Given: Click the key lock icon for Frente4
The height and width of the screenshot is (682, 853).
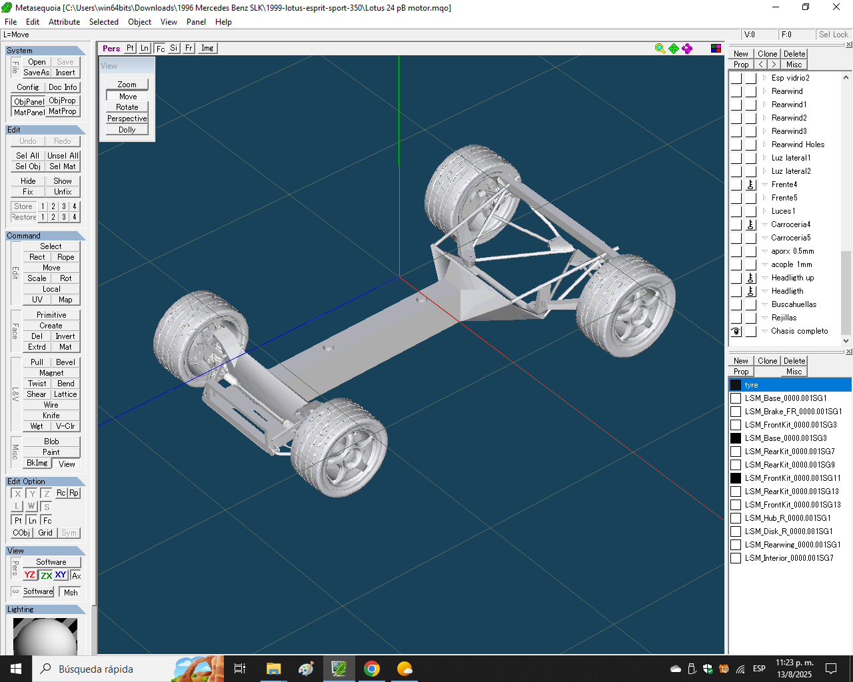Looking at the screenshot, I should coord(750,184).
